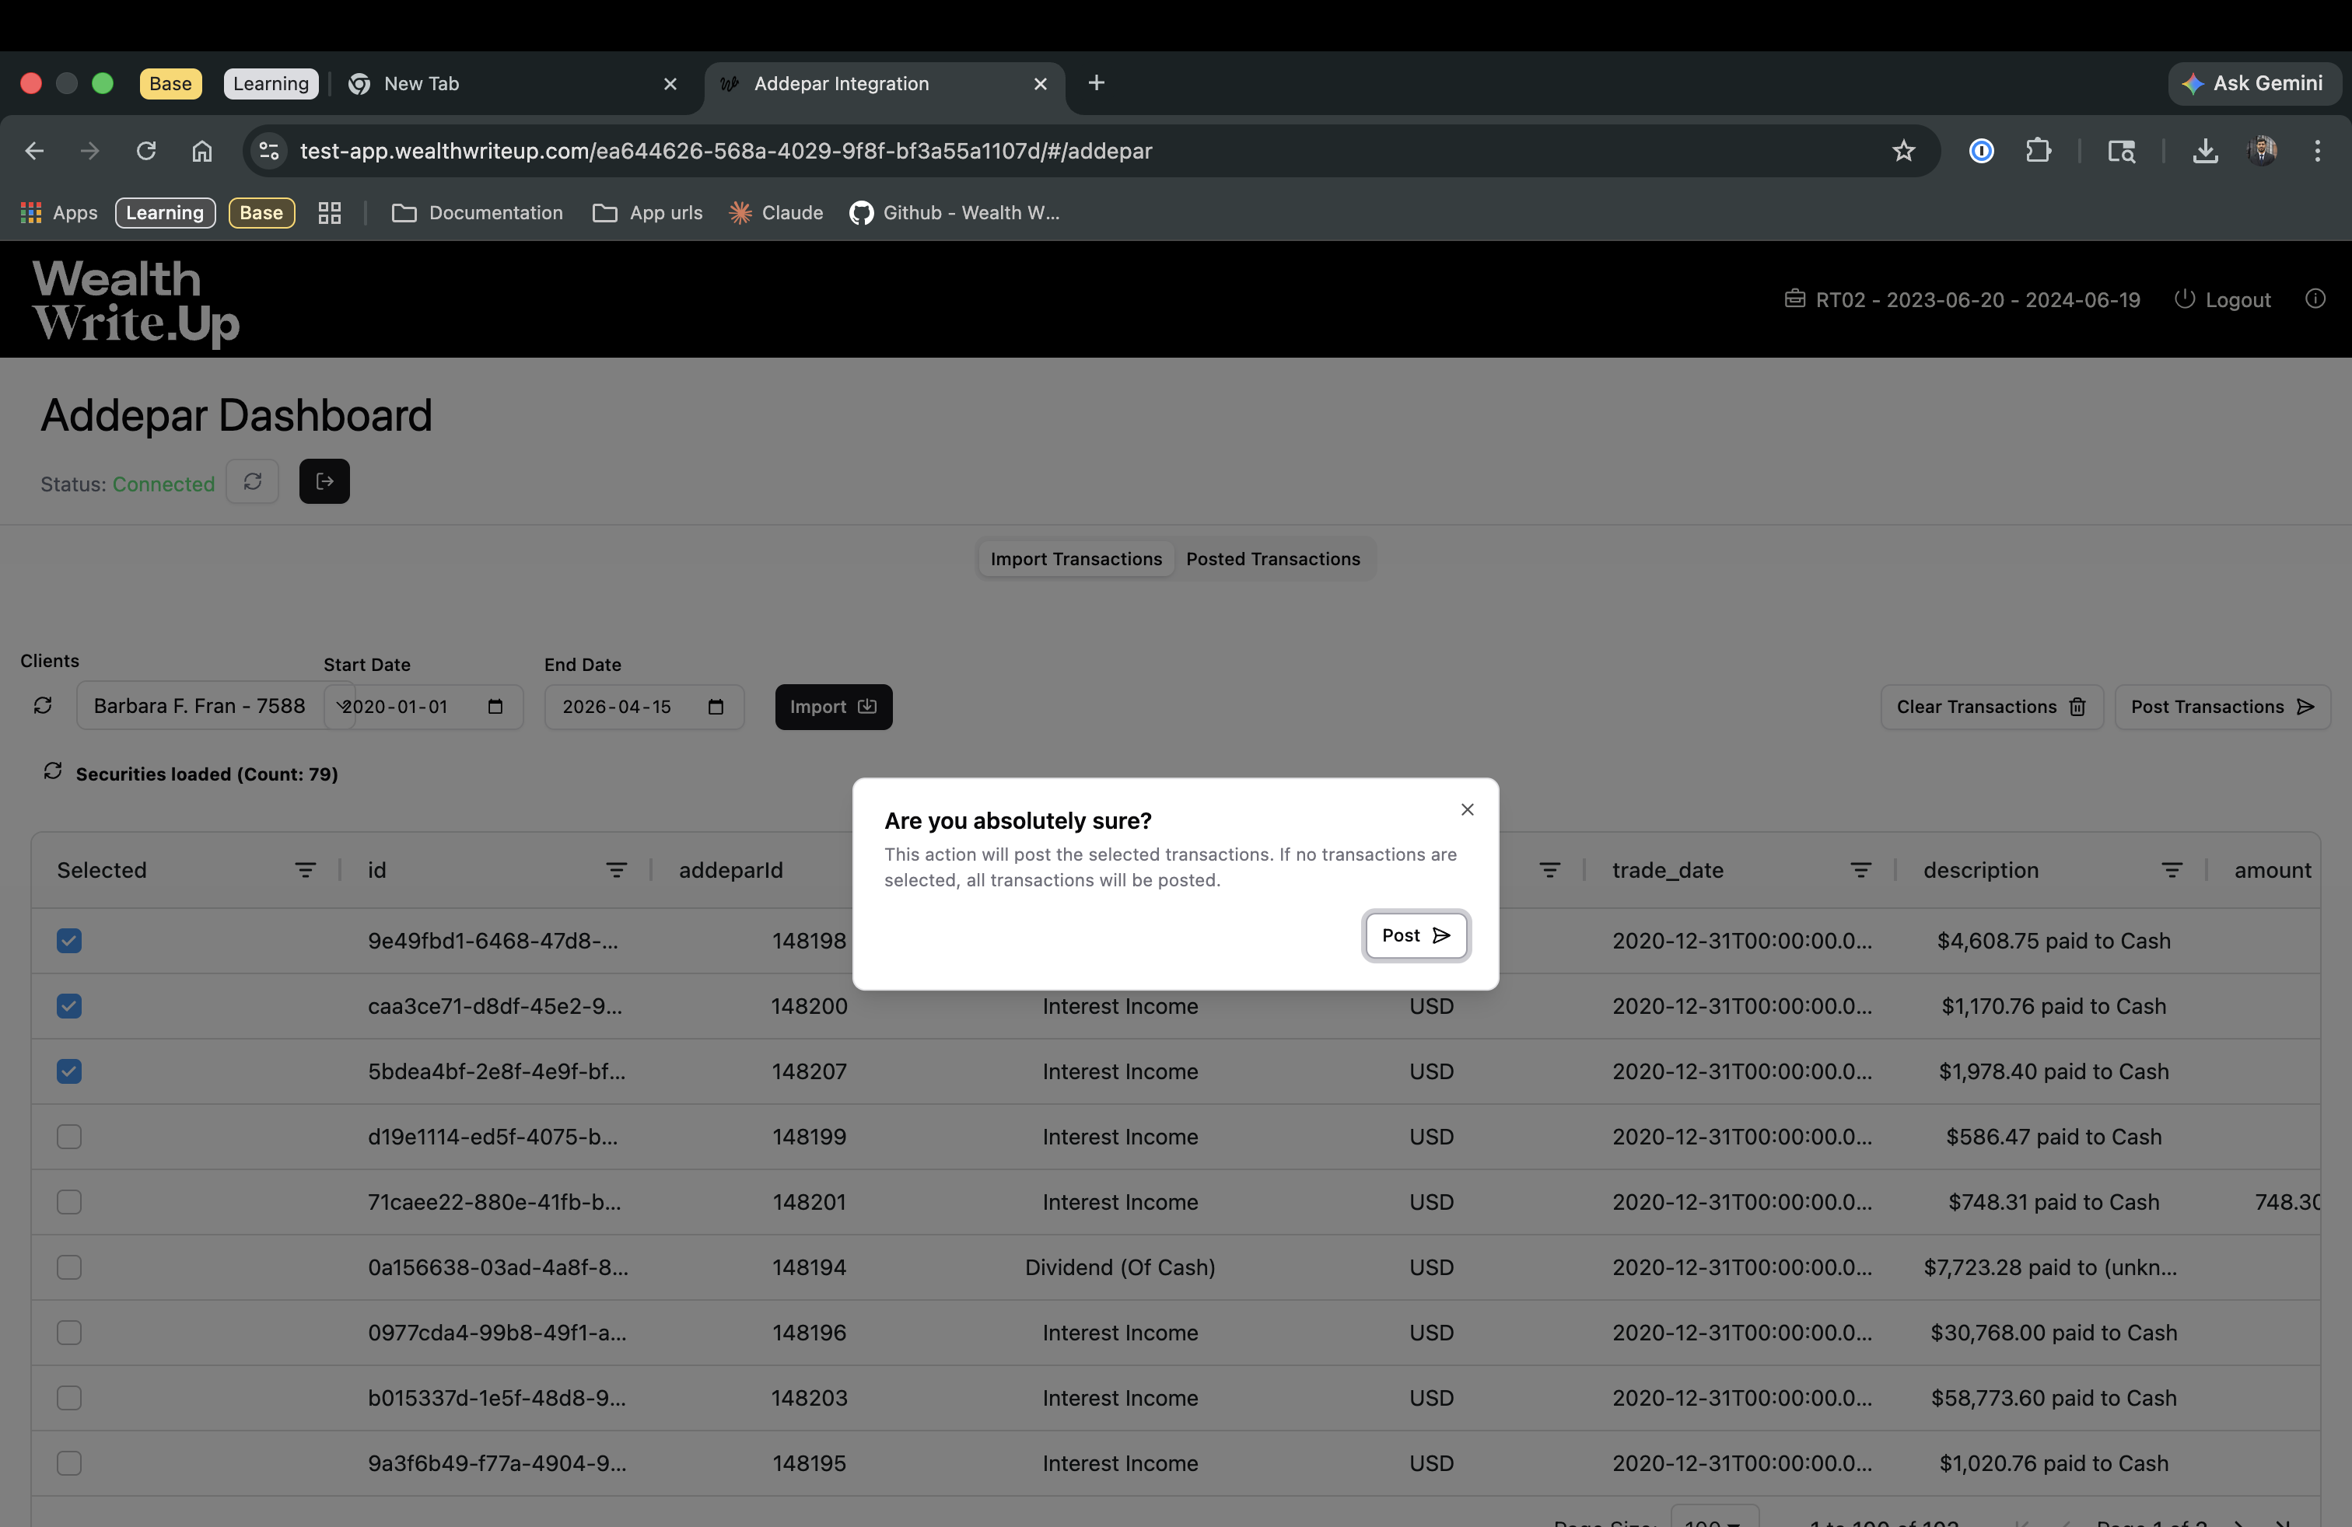Screen dimensions: 2352x1527
Task: Click tab groups grid icon in bookmarks bar
Action: (329, 212)
